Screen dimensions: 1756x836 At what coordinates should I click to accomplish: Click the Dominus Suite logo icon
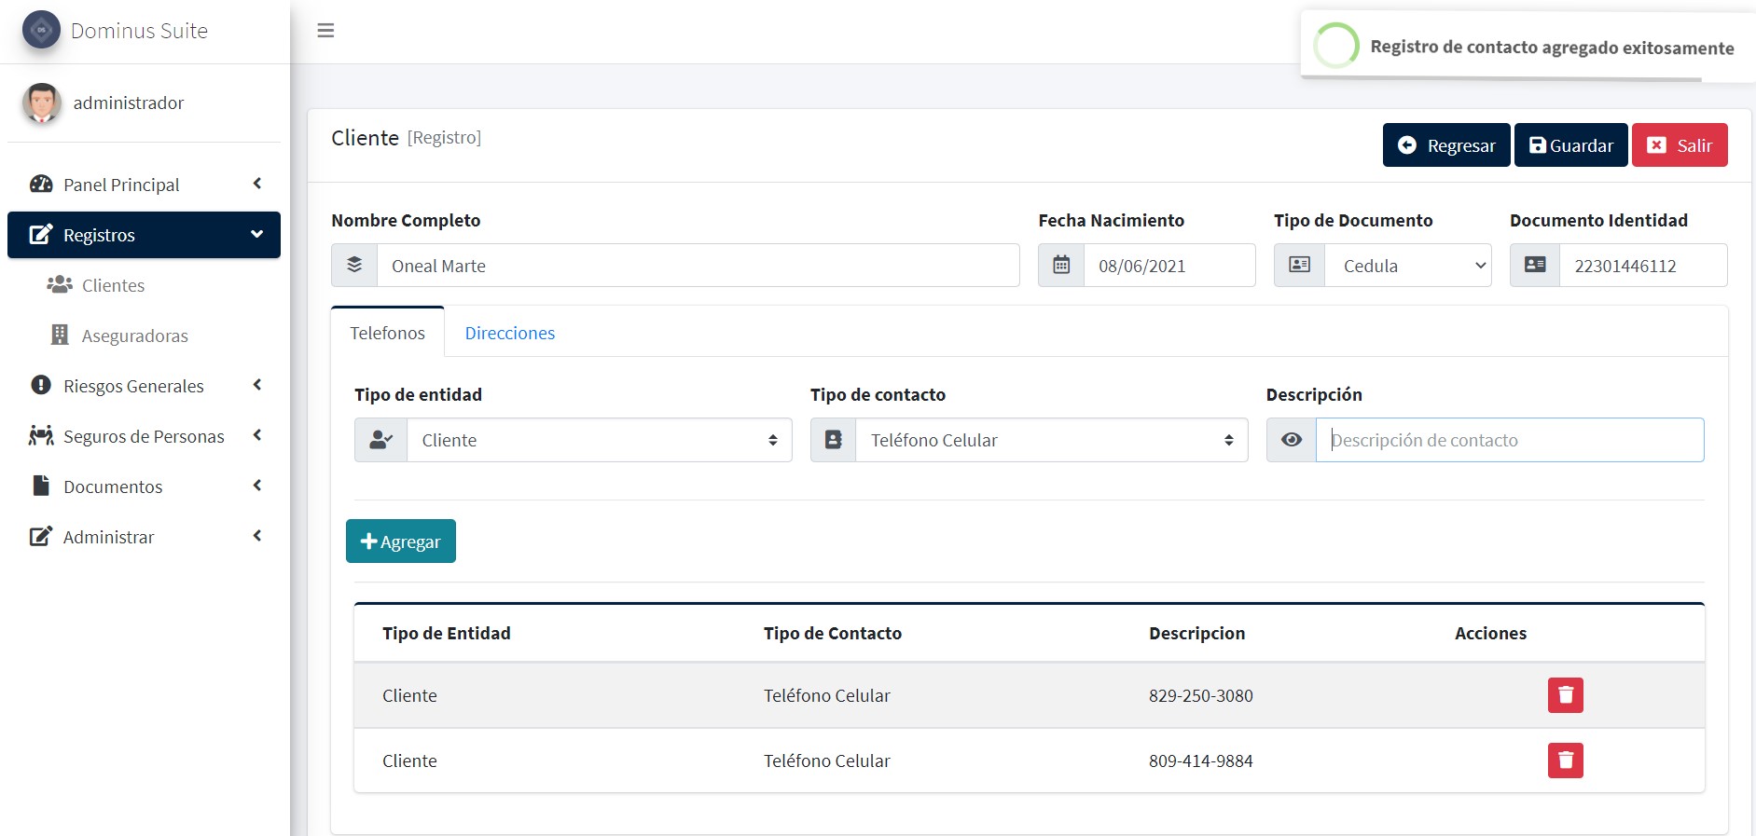[41, 30]
